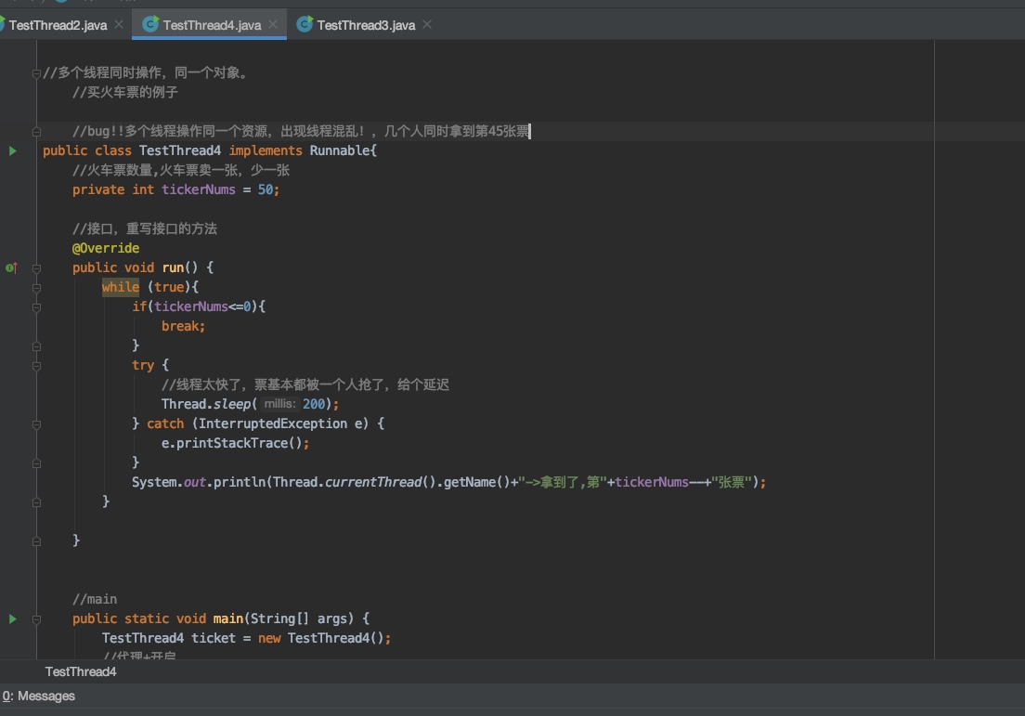Viewport: 1025px width, 716px height.
Task: Fold the if(tickerNums<=0) block
Action: pos(36,306)
